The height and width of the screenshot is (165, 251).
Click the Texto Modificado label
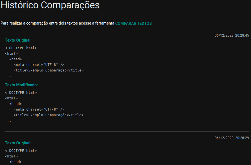[21, 85]
